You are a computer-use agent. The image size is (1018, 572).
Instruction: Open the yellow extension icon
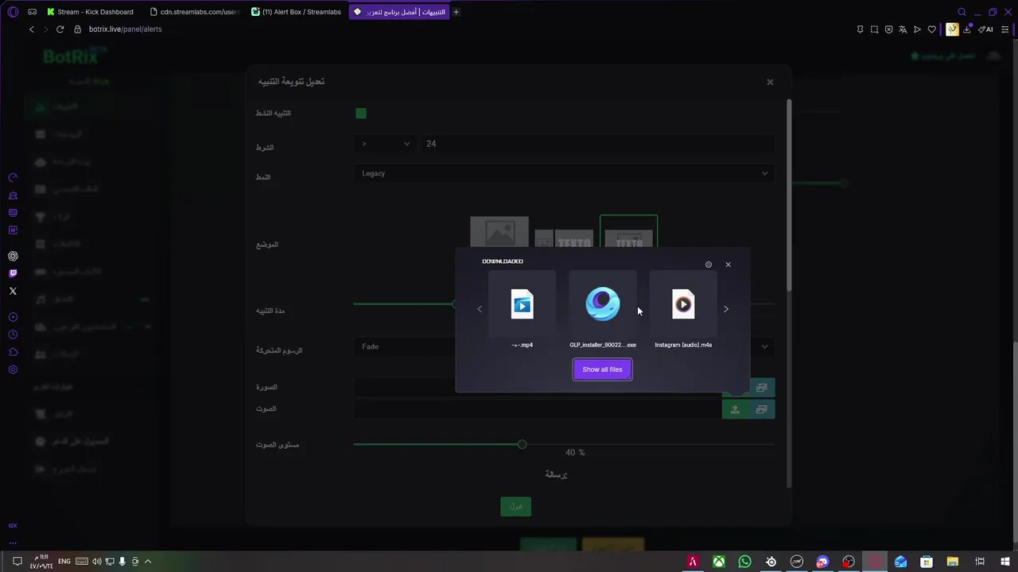click(x=952, y=29)
